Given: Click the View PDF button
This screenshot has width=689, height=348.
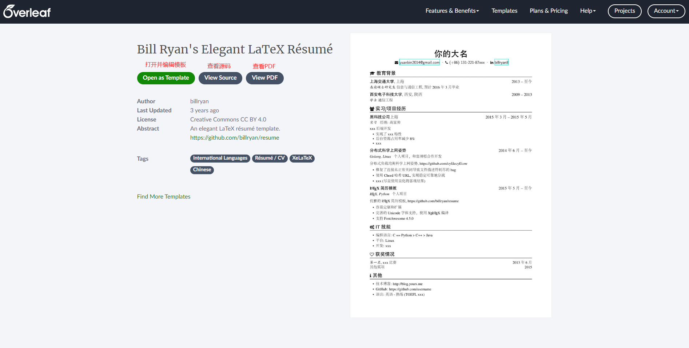Looking at the screenshot, I should pos(265,78).
